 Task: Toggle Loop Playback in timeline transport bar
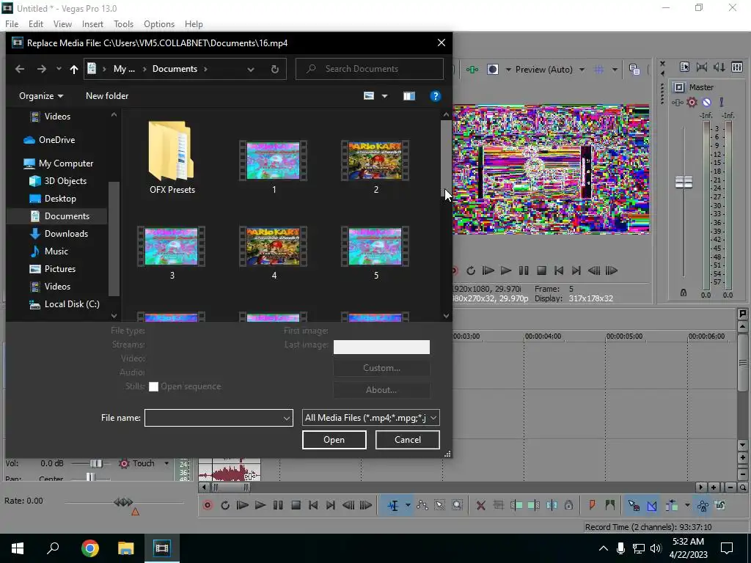(x=225, y=505)
